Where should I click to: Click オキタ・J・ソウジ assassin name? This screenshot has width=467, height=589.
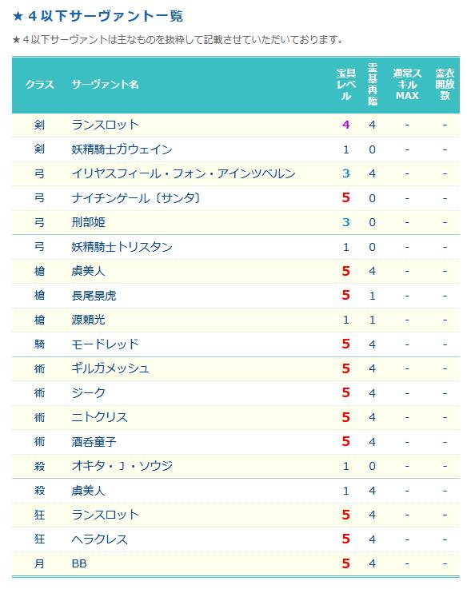tap(122, 466)
